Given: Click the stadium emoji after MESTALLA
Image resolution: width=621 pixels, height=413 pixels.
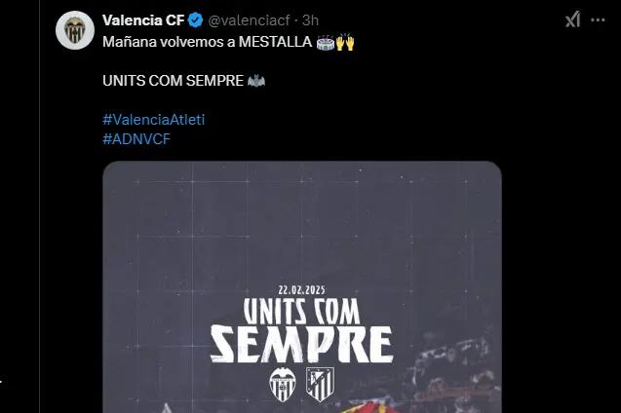Looking at the screenshot, I should [326, 43].
